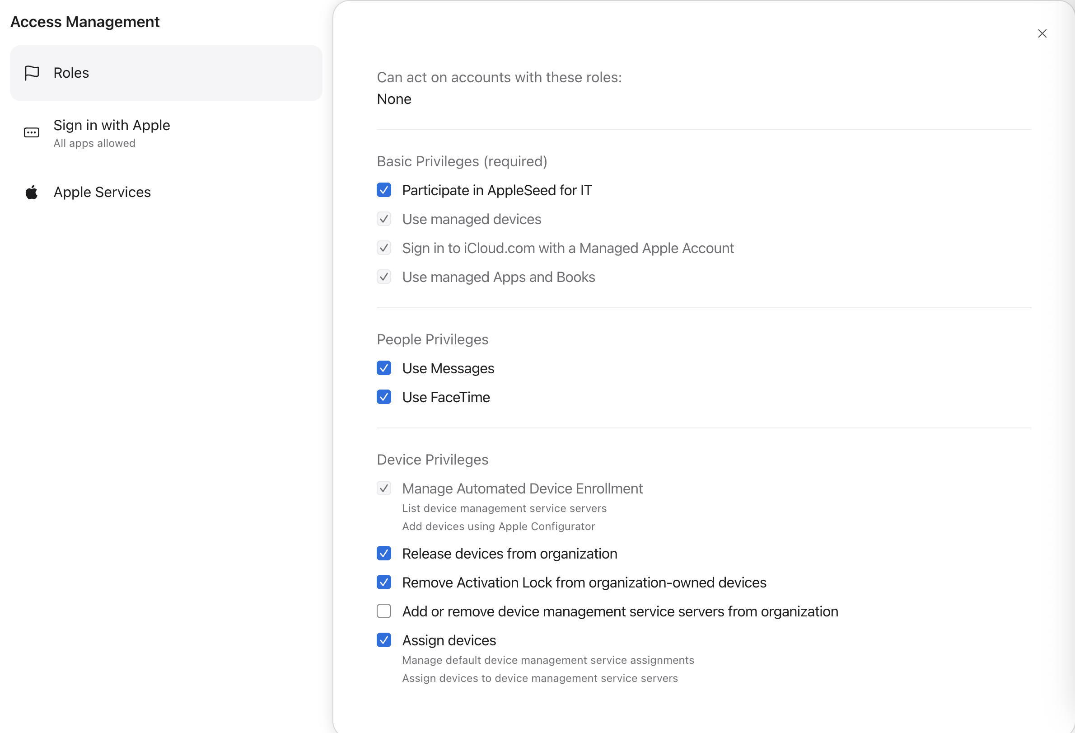The width and height of the screenshot is (1075, 733).
Task: Click the "Basic Privileges (required)" heading
Action: pyautogui.click(x=462, y=161)
